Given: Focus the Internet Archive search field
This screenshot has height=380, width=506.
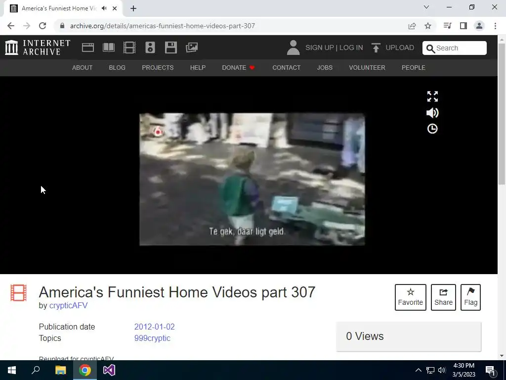Looking at the screenshot, I should [x=455, y=48].
